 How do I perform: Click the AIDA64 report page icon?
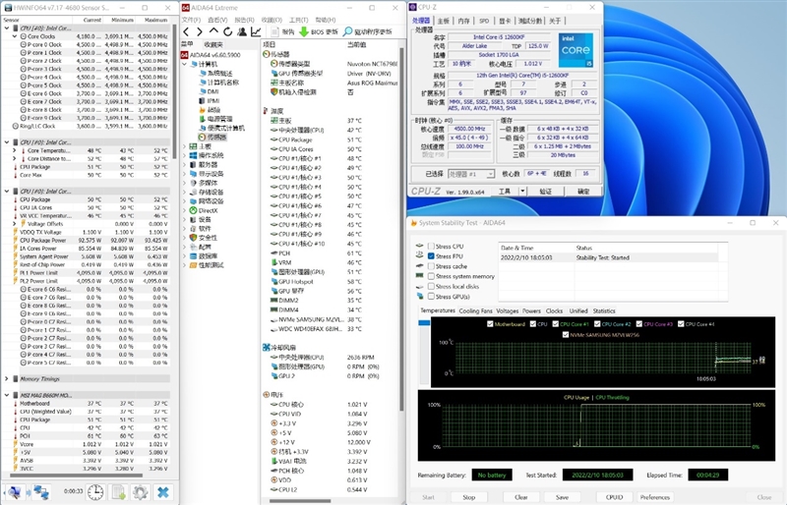(275, 31)
